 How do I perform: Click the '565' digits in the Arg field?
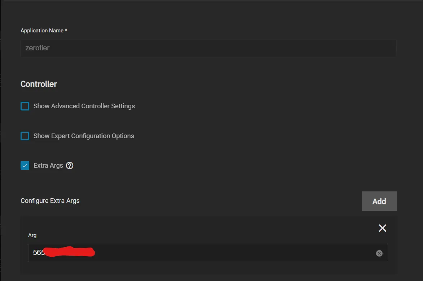[38, 253]
